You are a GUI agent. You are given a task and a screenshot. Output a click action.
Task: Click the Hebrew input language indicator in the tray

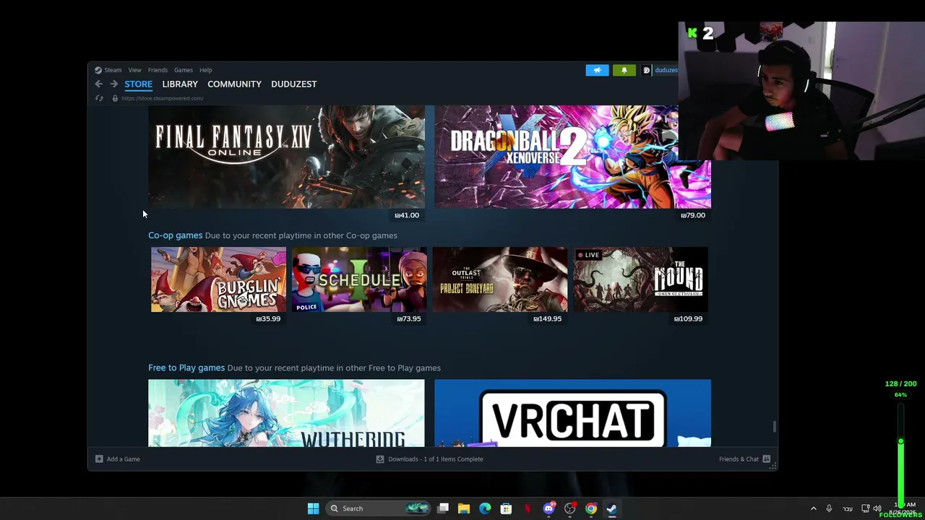848,508
